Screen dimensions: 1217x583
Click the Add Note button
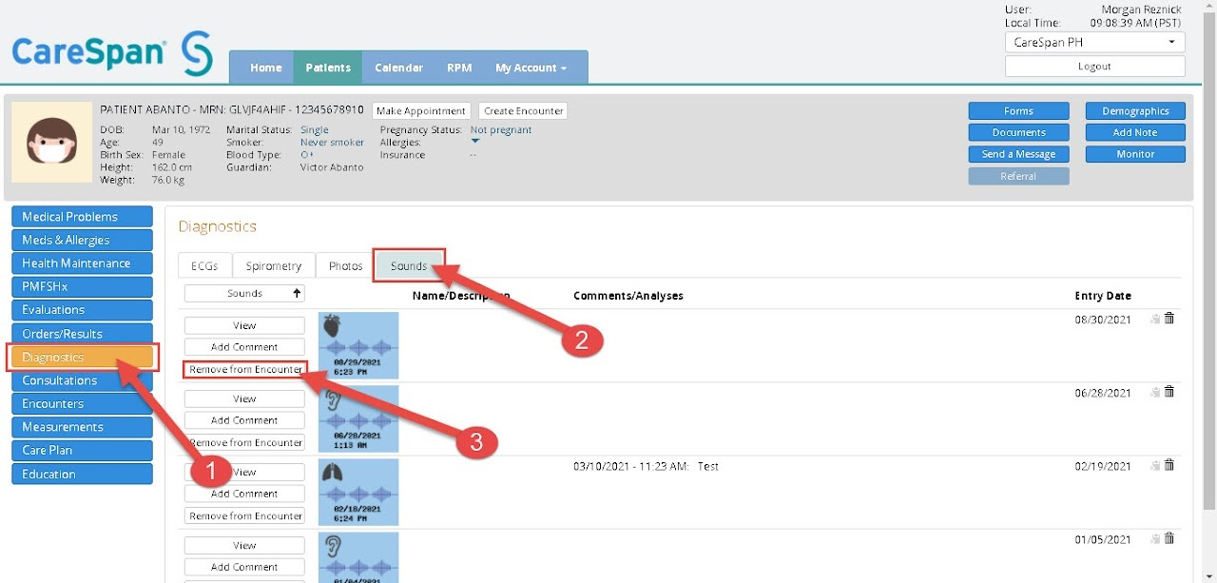coord(1135,132)
